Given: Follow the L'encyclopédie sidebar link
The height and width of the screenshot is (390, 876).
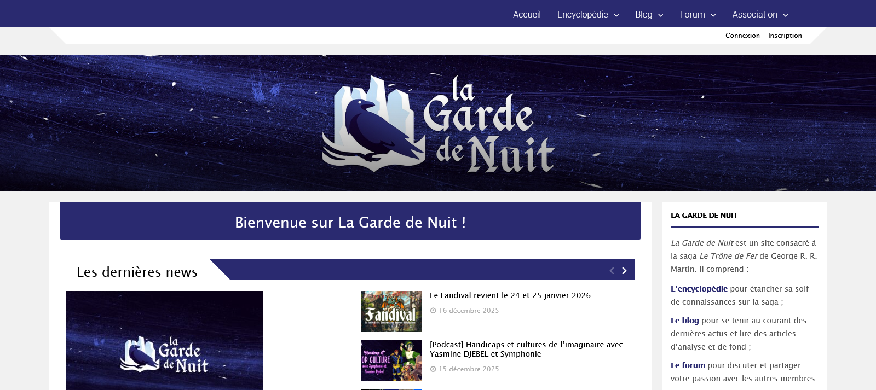Looking at the screenshot, I should (699, 289).
